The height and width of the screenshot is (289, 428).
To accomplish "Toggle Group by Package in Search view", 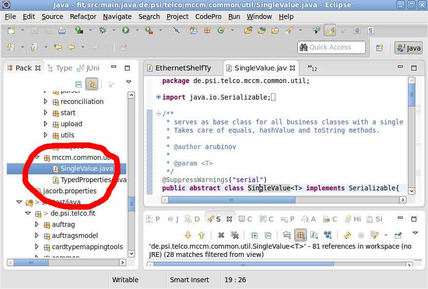I will (x=301, y=235).
